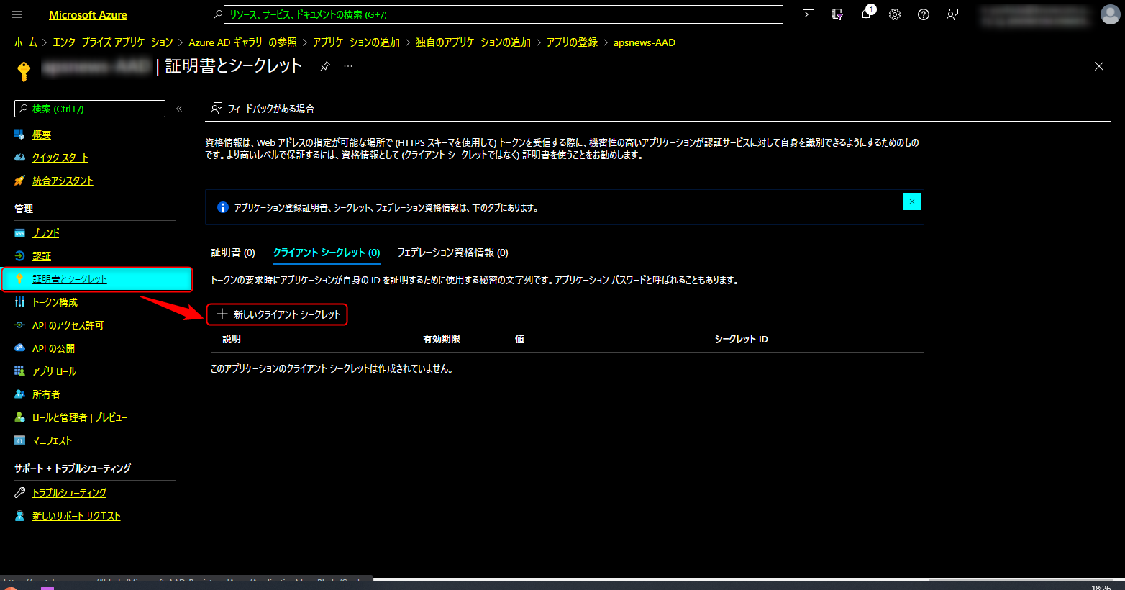The image size is (1125, 590).
Task: Switch to 証明書 (0) tab
Action: coord(233,253)
